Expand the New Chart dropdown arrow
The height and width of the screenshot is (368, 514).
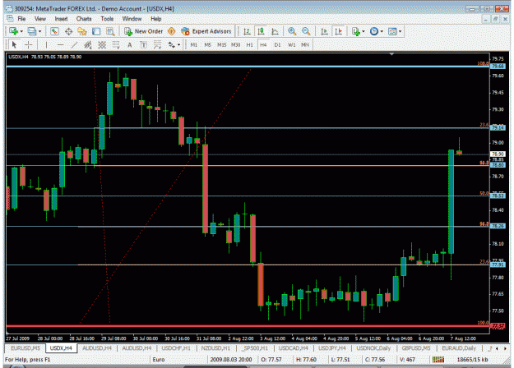pos(21,31)
